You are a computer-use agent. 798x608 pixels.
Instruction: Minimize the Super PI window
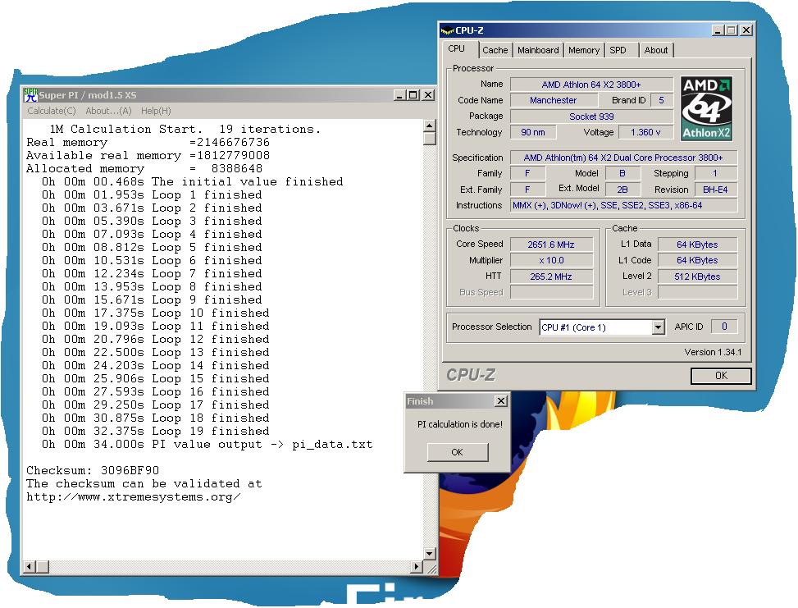click(399, 95)
